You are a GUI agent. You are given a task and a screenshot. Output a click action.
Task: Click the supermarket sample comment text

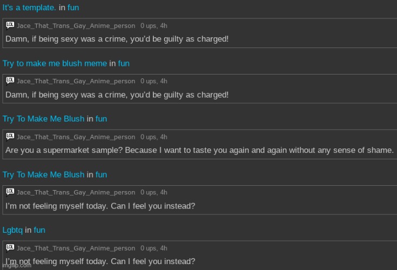(199, 150)
